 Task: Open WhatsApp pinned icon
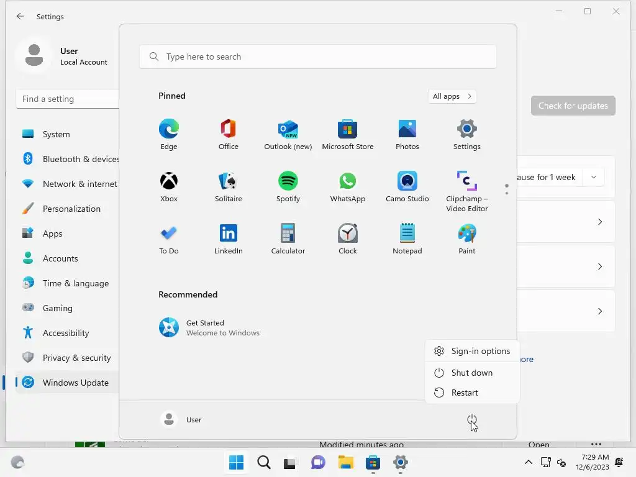pyautogui.click(x=348, y=187)
